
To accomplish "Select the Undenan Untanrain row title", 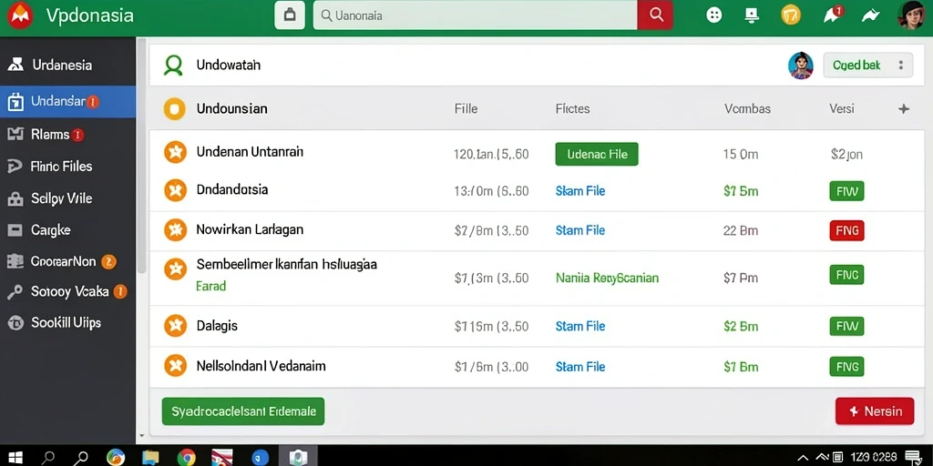I will (x=250, y=152).
